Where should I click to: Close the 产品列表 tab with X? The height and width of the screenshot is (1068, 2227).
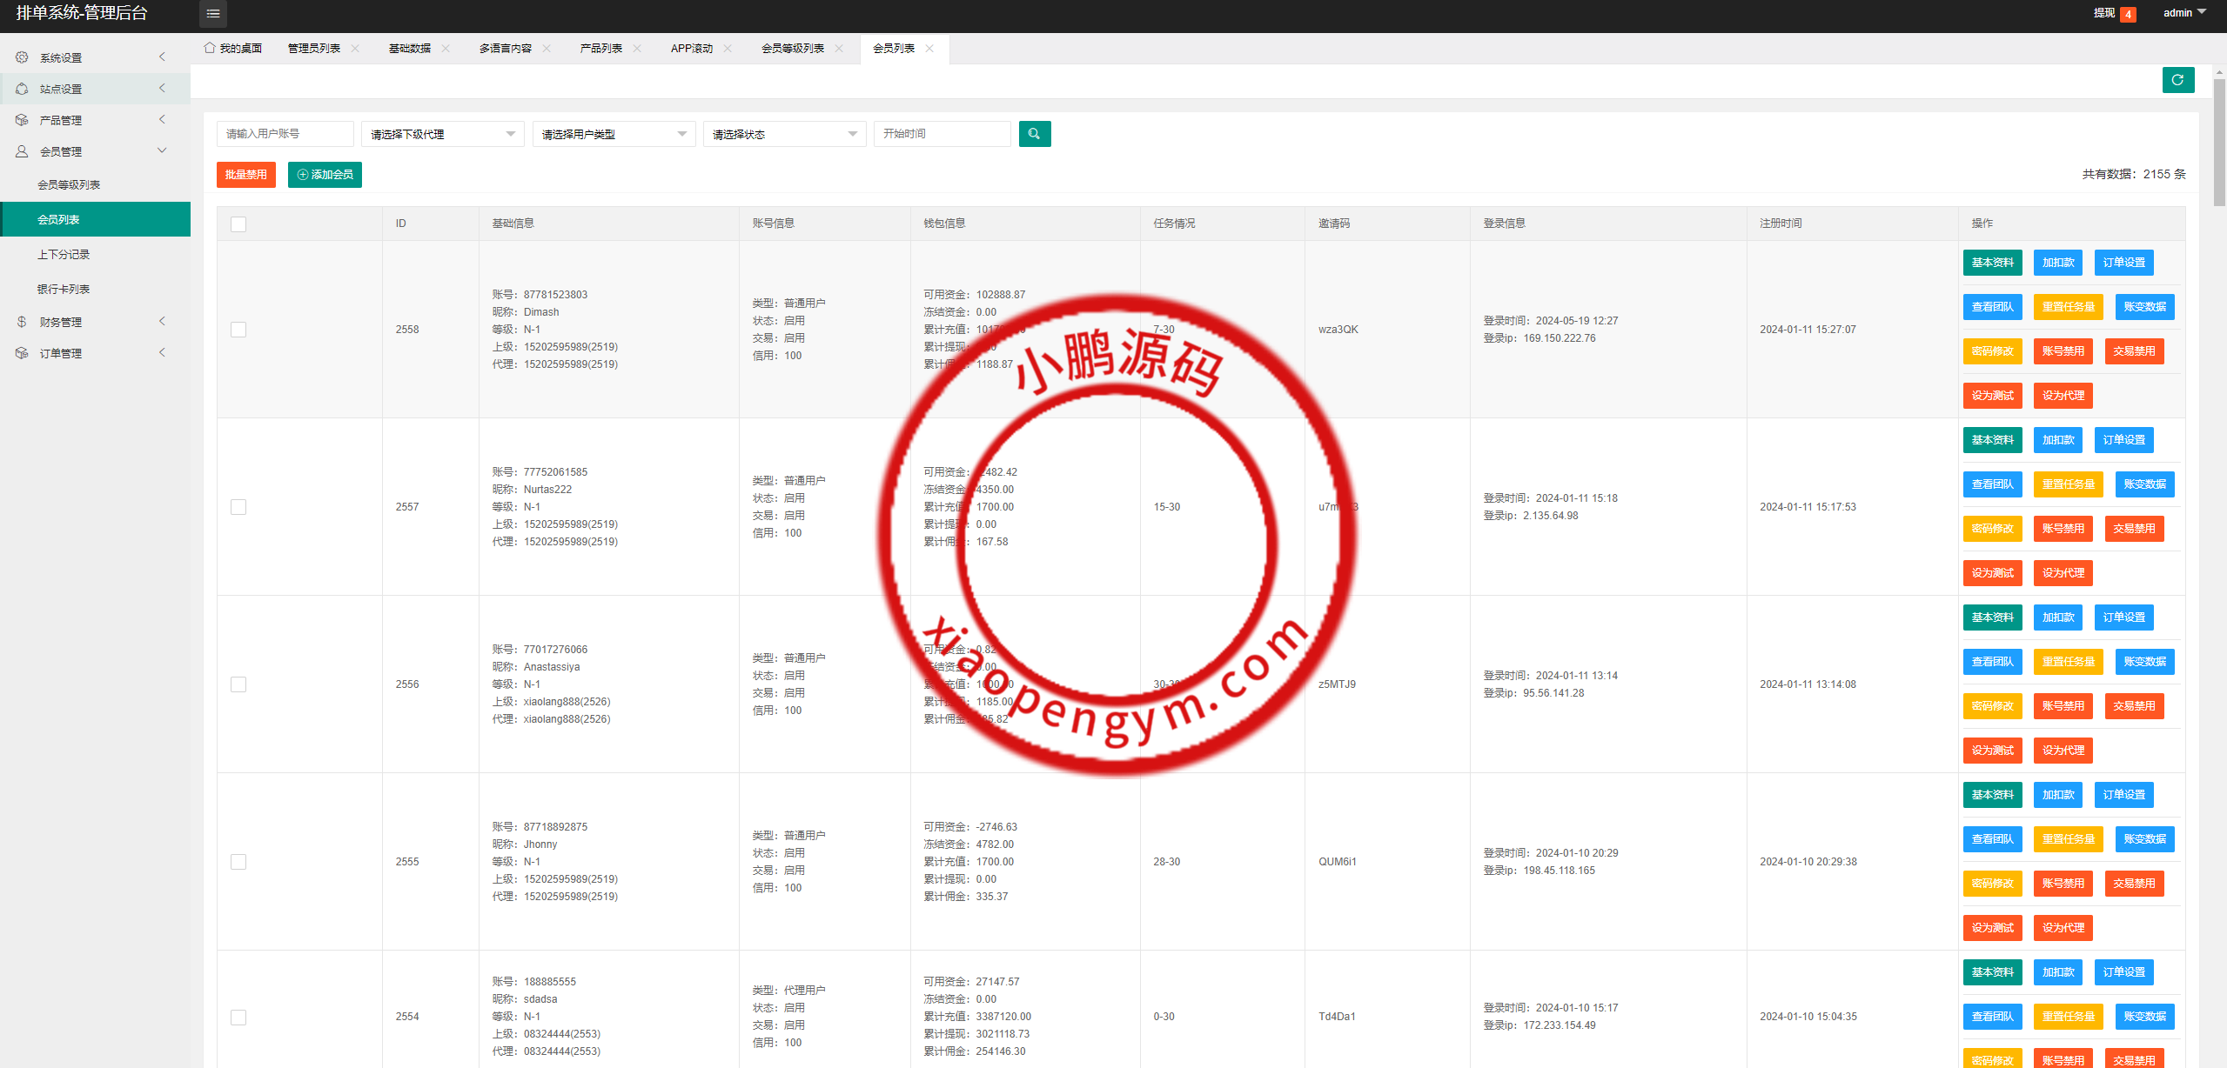637,49
